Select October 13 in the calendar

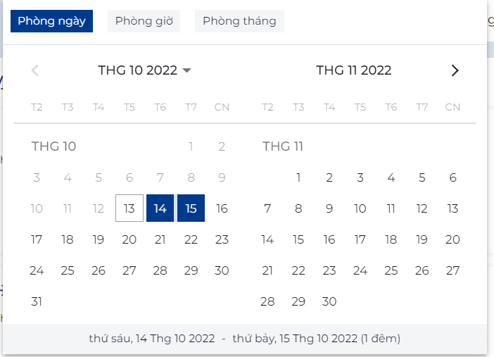coord(129,208)
